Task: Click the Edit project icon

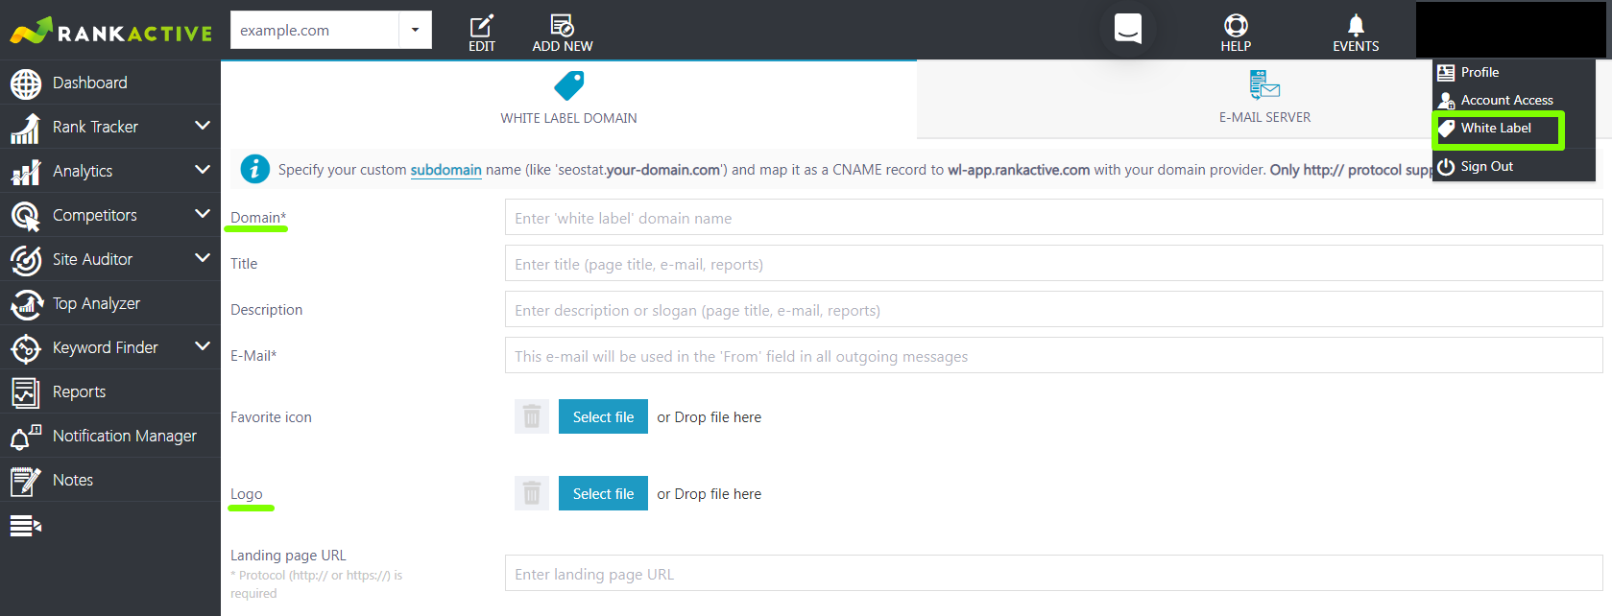Action: click(482, 25)
